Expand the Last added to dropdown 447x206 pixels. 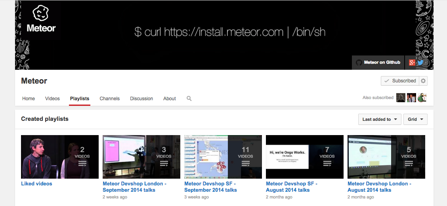pos(380,119)
